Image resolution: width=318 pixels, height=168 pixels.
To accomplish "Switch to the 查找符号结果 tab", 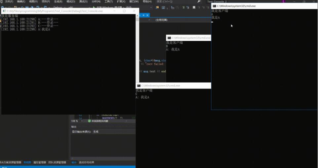I will (86, 162).
